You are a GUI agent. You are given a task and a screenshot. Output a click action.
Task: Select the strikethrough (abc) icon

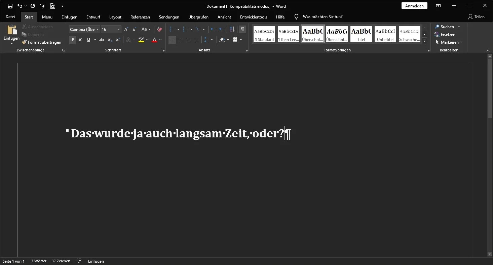tap(102, 40)
